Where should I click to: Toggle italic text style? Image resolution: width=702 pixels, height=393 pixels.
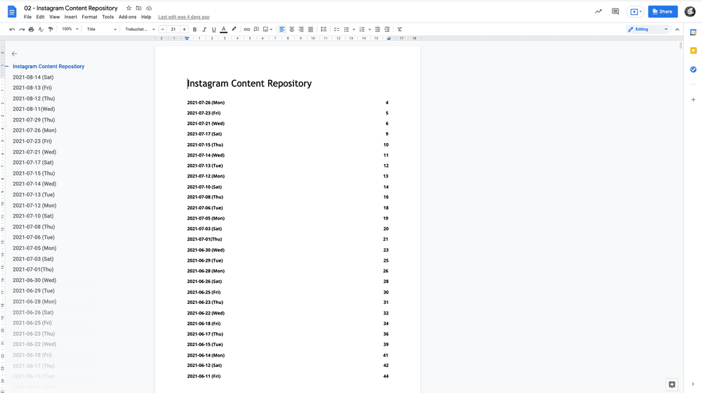click(x=204, y=29)
